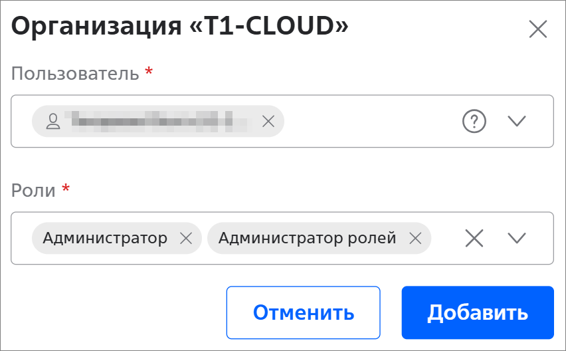Viewport: 566px width, 351px height.
Task: Select the Администратор chip label
Action: click(105, 238)
